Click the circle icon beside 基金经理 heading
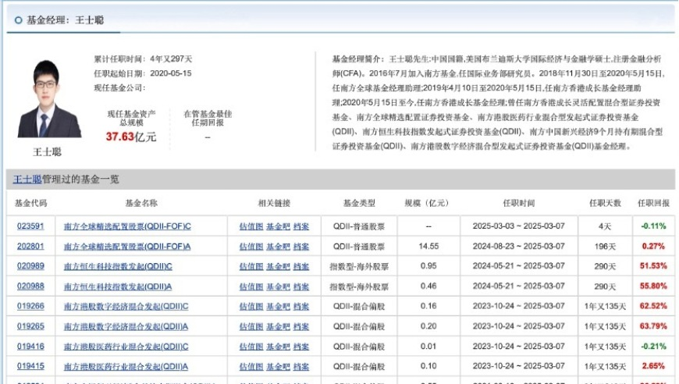The image size is (679, 384). (18, 20)
